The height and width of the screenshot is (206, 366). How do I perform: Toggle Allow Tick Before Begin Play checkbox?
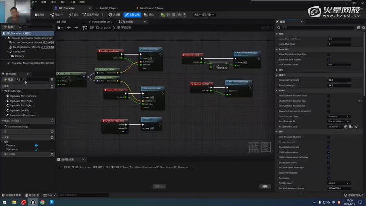pos(329,54)
